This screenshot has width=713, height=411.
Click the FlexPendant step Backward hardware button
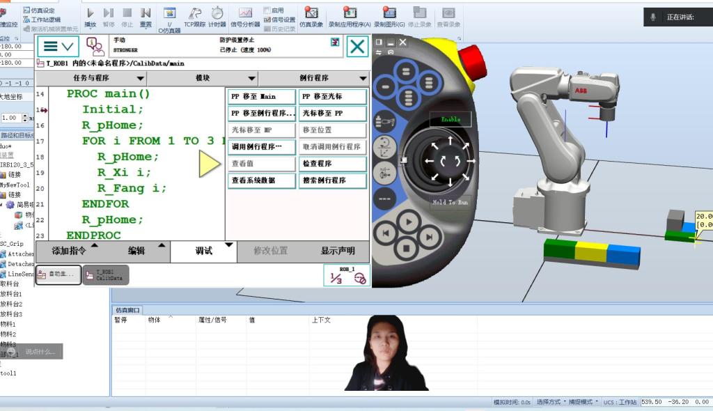click(x=386, y=233)
